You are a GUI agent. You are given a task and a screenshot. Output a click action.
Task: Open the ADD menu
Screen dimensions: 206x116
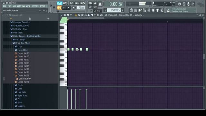pyautogui.click(x=14, y=6)
